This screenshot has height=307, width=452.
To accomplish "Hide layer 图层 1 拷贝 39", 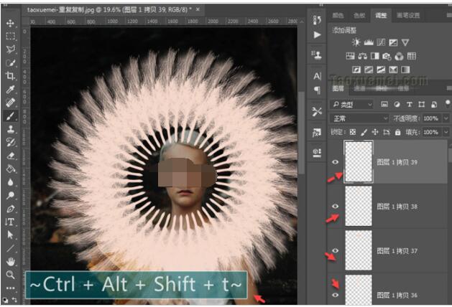I will pyautogui.click(x=335, y=162).
